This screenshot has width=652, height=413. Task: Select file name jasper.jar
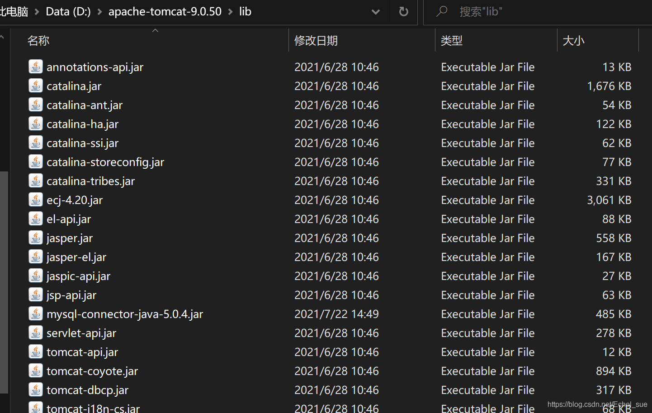(70, 238)
